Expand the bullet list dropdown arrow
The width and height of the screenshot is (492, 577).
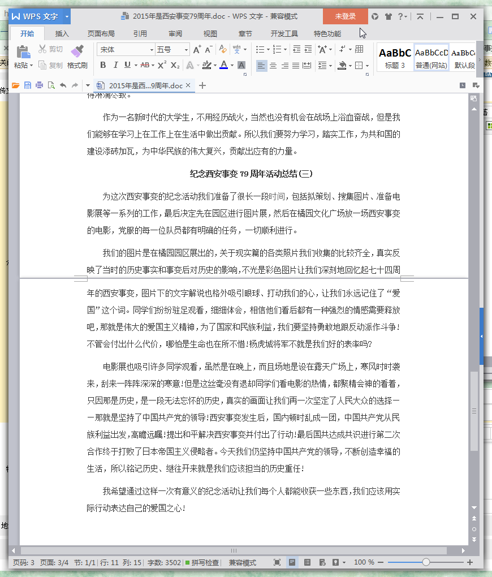pyautogui.click(x=268, y=50)
